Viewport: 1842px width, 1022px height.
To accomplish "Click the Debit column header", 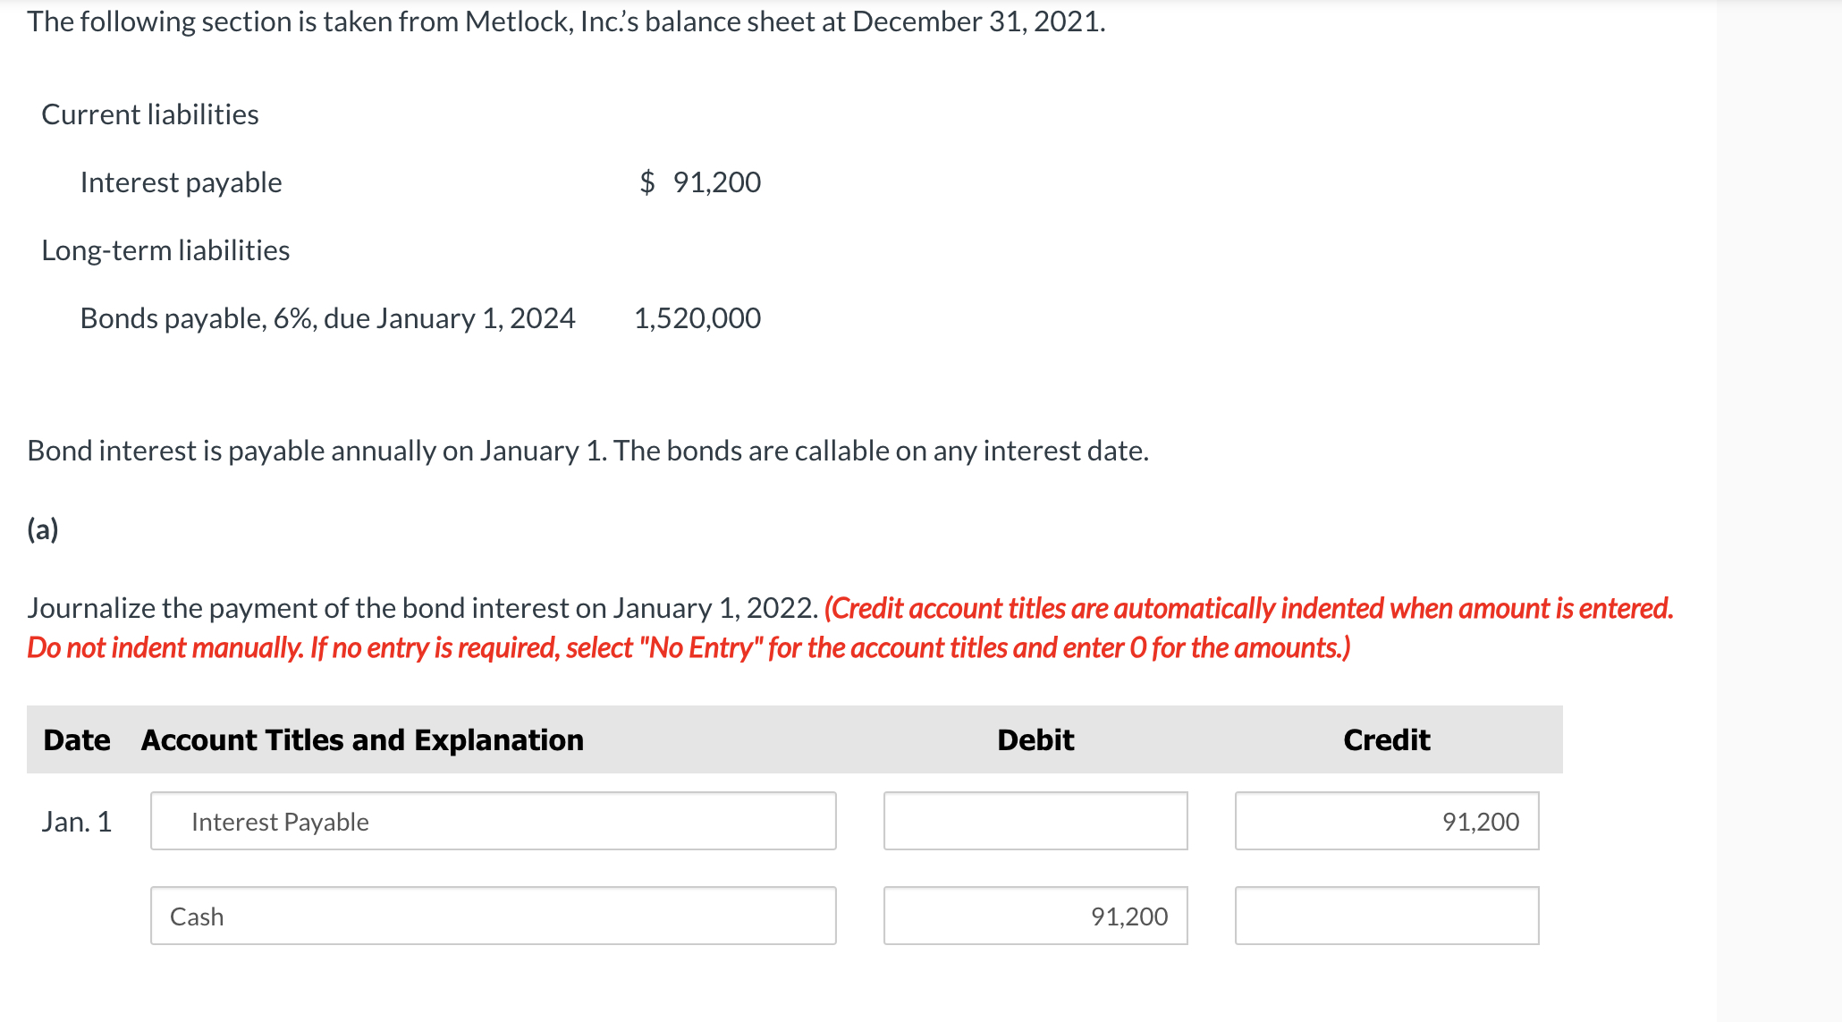I will click(1034, 739).
